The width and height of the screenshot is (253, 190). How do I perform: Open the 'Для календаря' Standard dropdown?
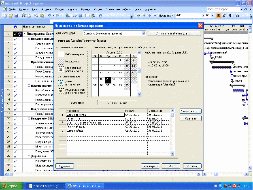pyautogui.click(x=144, y=33)
